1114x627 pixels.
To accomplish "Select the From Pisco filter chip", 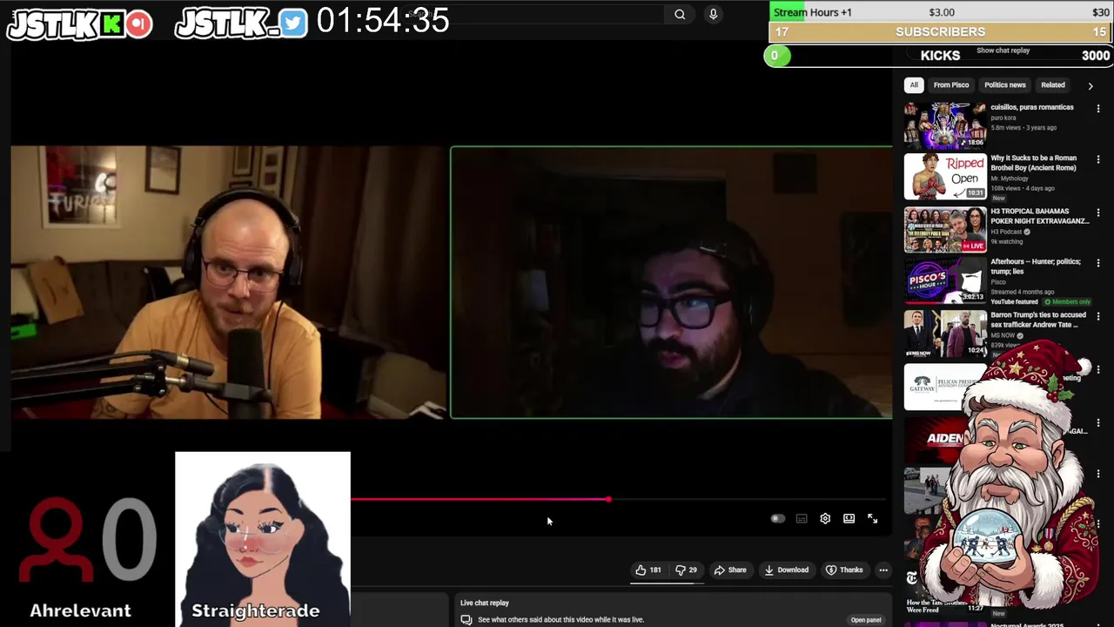I will (951, 85).
